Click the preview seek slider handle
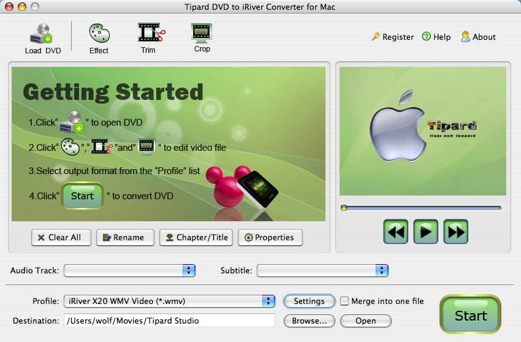 pyautogui.click(x=344, y=208)
